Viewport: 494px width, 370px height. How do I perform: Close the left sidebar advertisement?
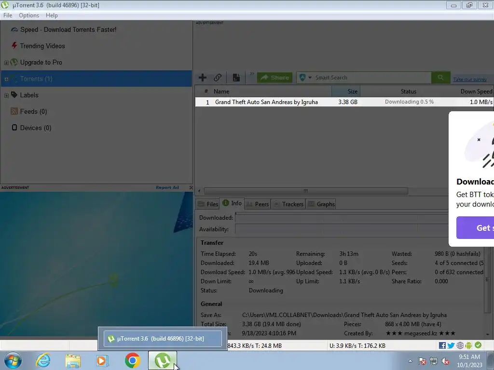coord(191,187)
